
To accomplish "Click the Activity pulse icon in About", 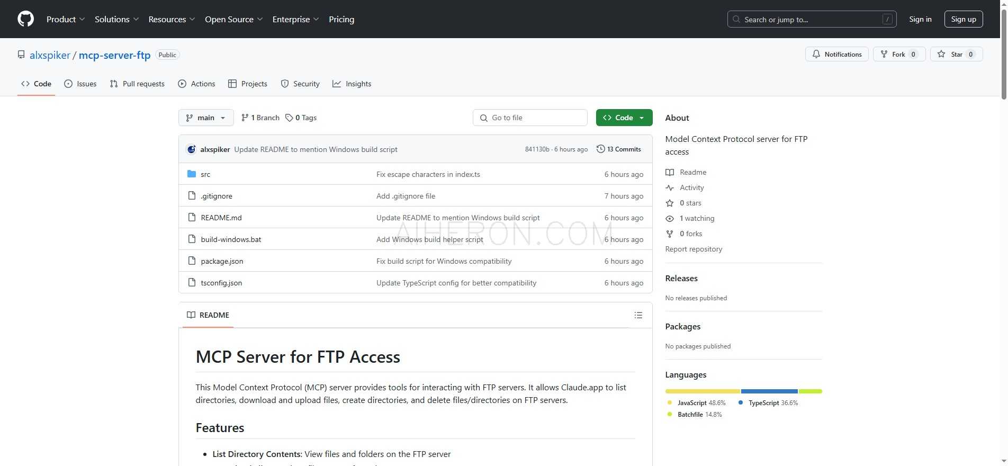I will [670, 187].
